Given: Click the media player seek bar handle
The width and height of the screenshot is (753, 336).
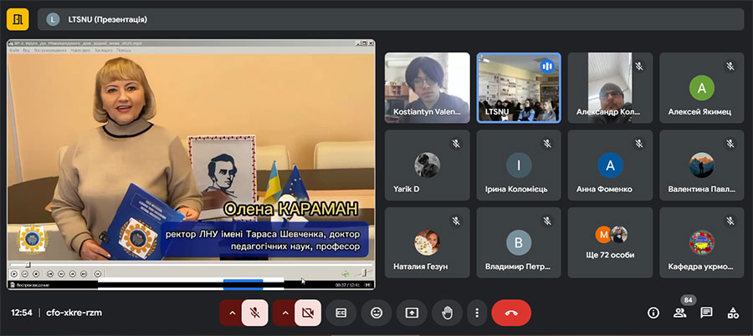Looking at the screenshot, I should 28,264.
